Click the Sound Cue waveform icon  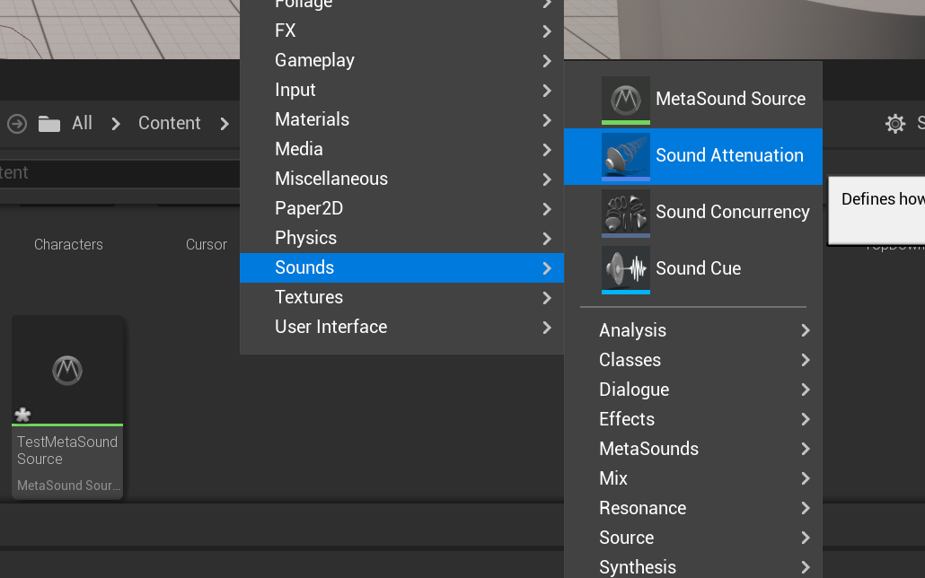[626, 268]
